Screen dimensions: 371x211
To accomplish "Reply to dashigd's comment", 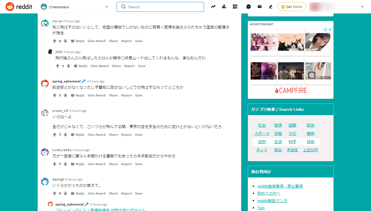I will [x=78, y=193].
